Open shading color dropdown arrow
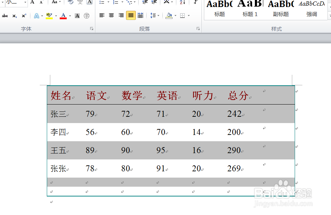Image resolution: width=331 pixels, height=215 pixels. pyautogui.click(x=175, y=16)
